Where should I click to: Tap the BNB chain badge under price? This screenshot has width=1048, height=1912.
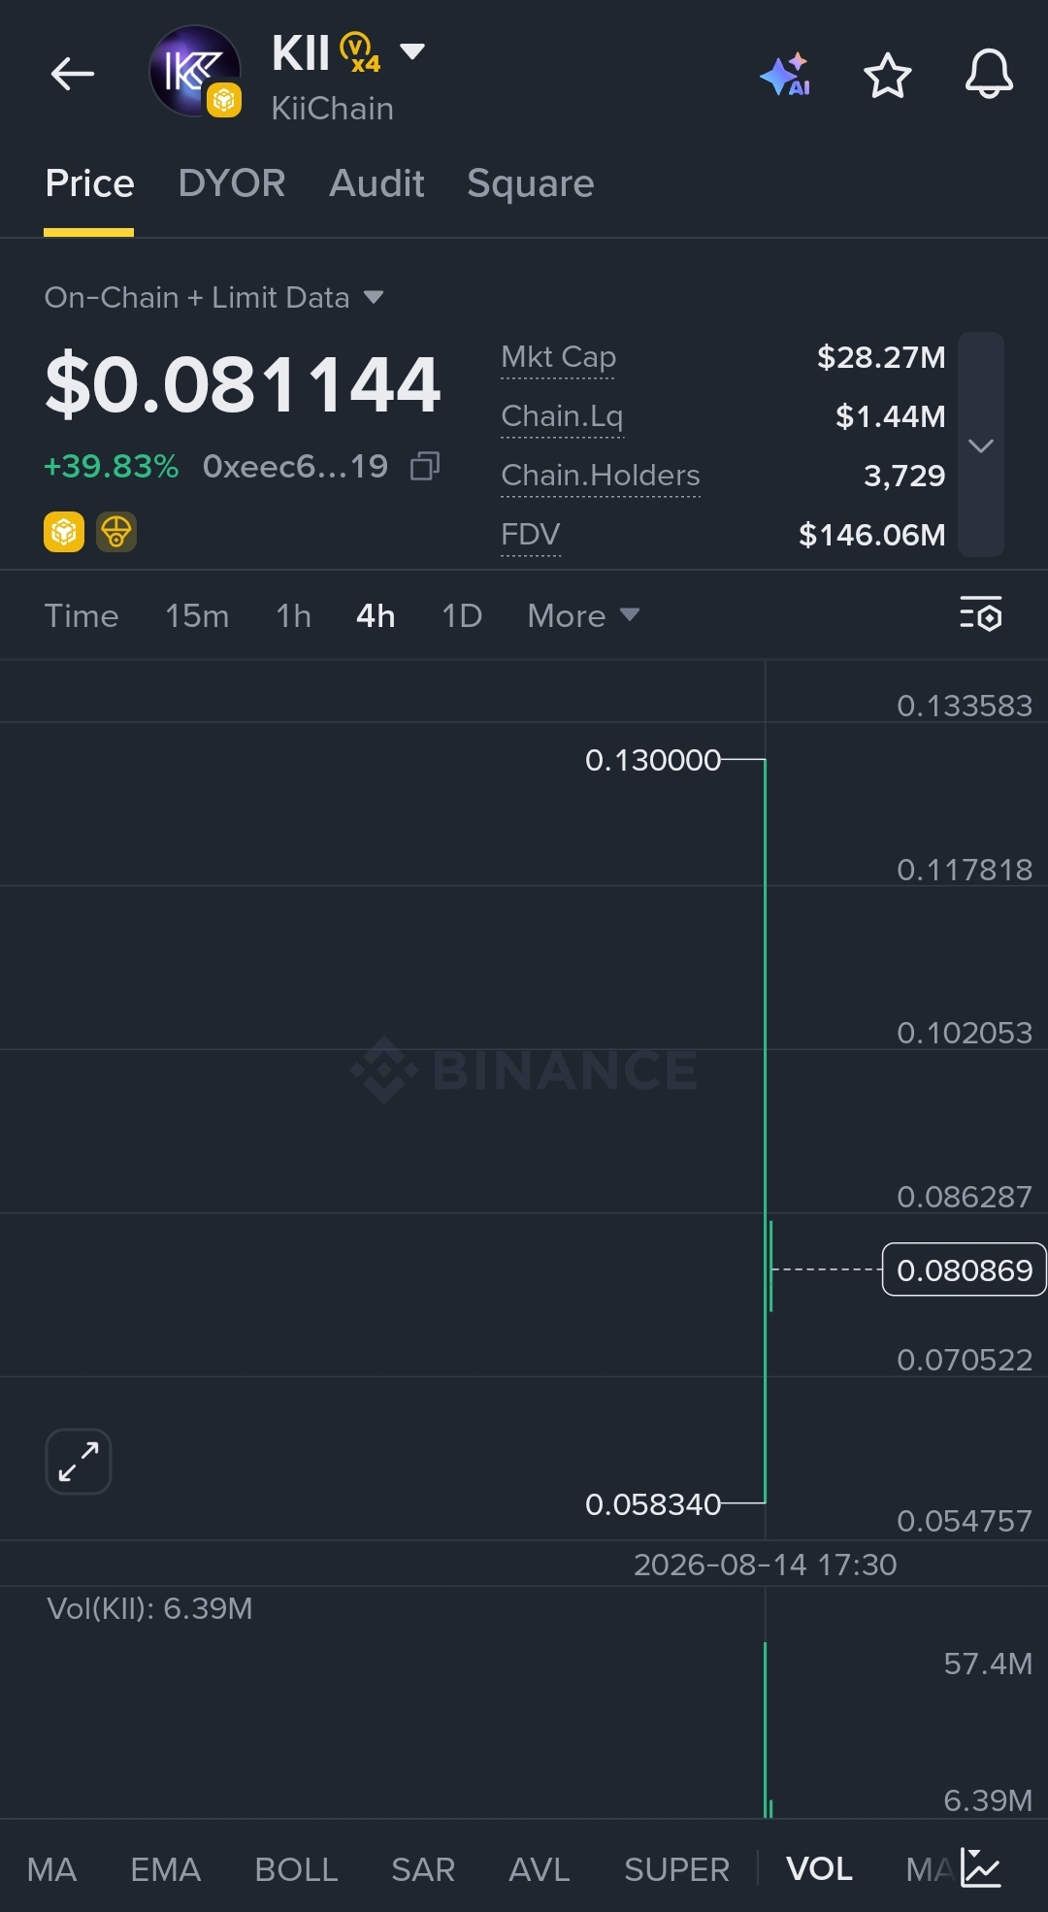click(x=64, y=532)
